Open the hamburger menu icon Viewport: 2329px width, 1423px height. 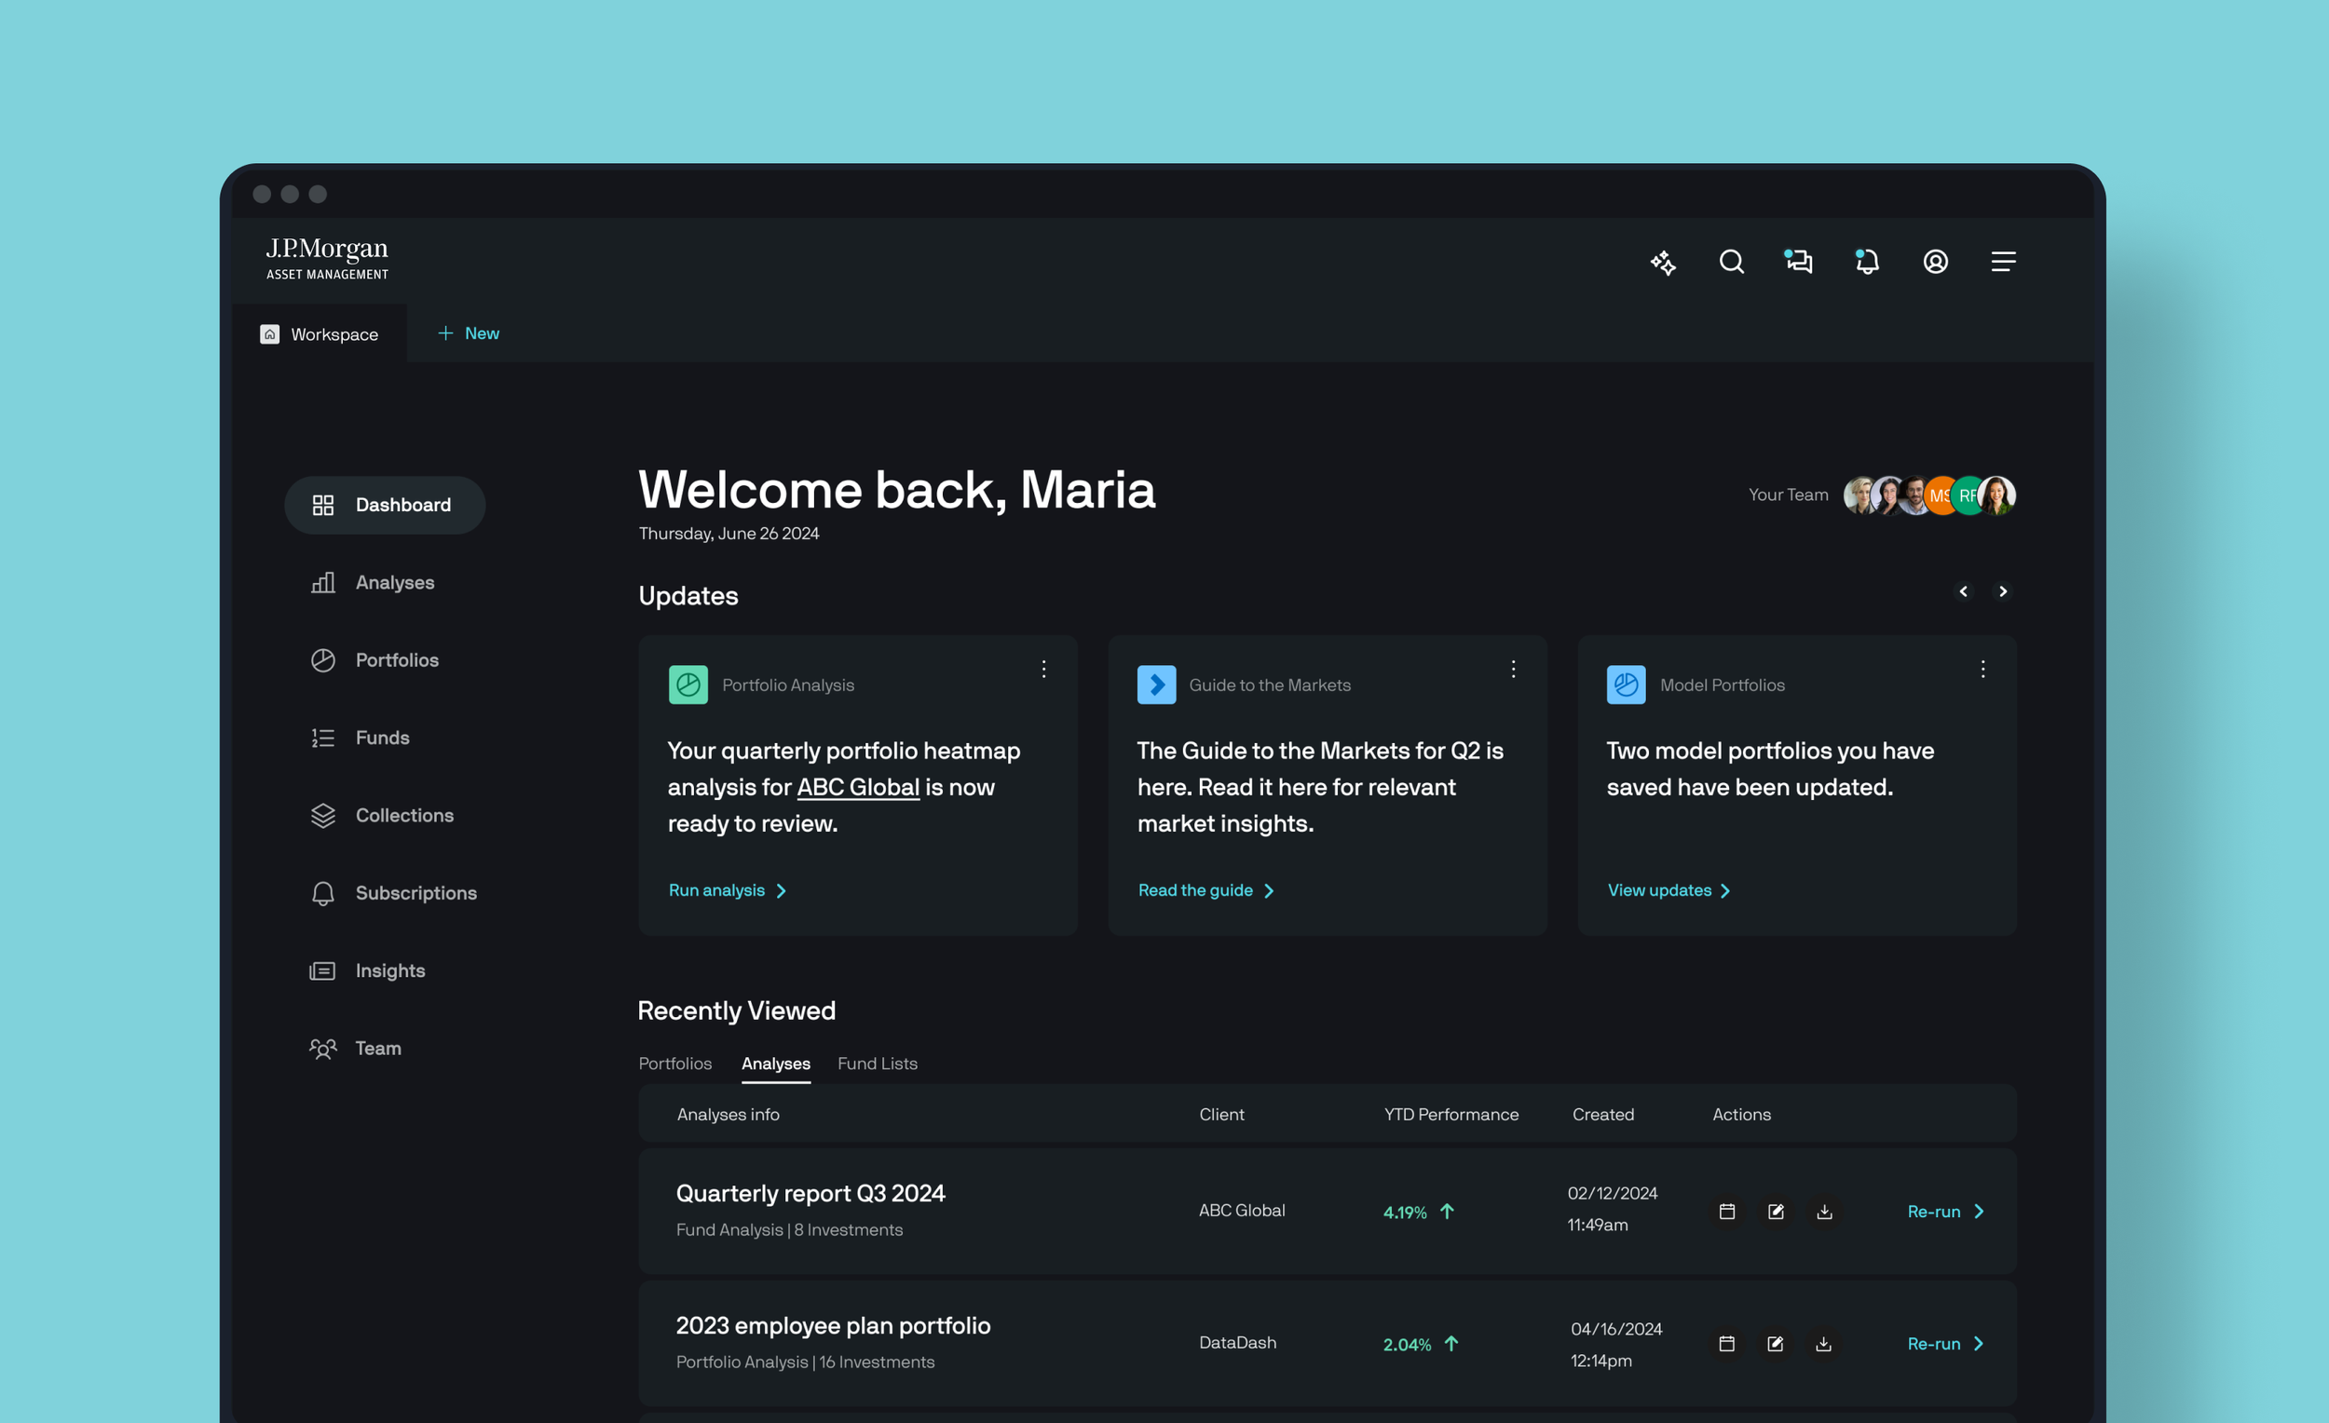tap(2003, 262)
